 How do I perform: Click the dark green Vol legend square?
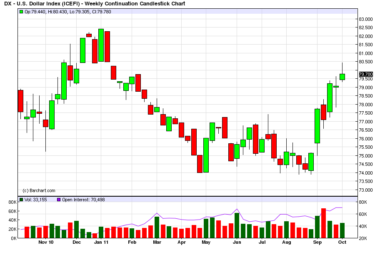[x=21, y=200]
